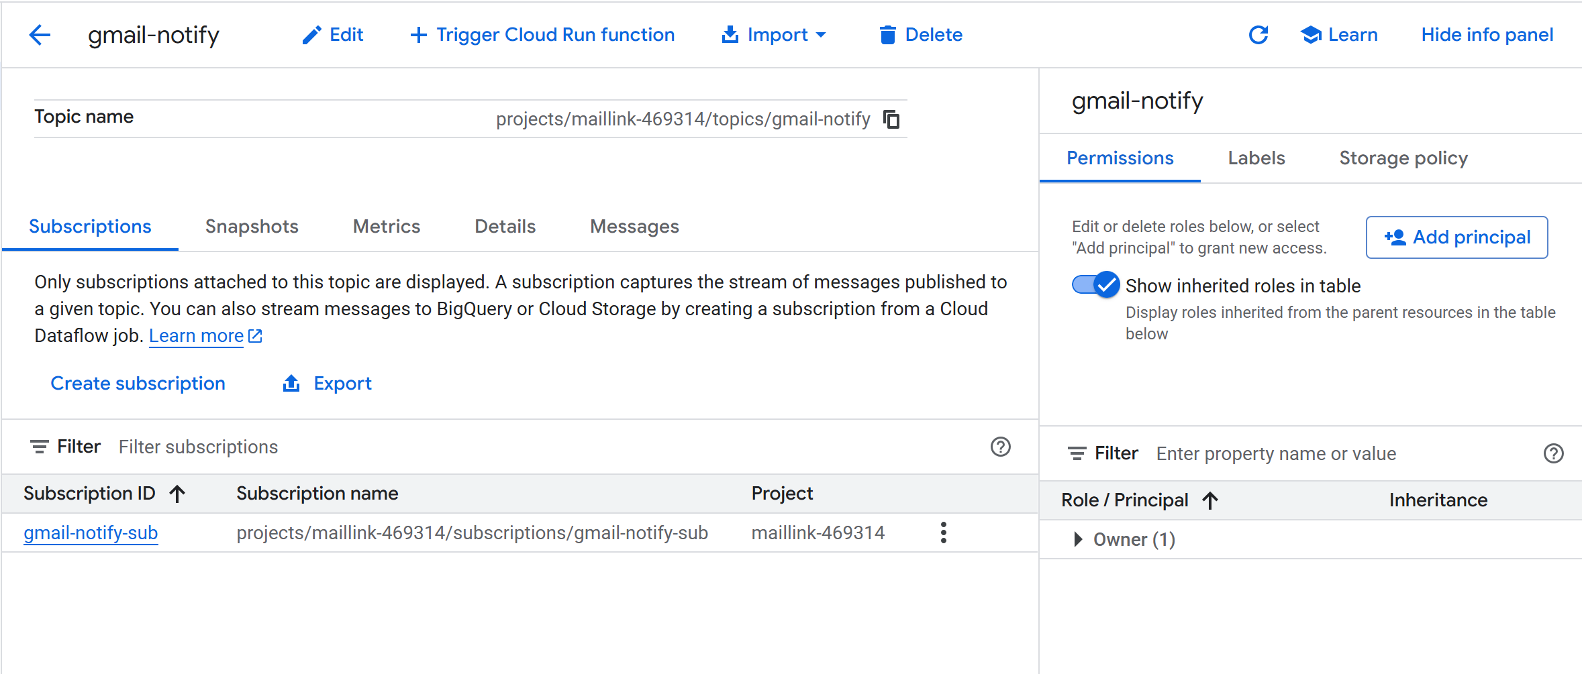Click the Filter subscriptions input field
Image resolution: width=1582 pixels, height=674 pixels.
point(537,447)
